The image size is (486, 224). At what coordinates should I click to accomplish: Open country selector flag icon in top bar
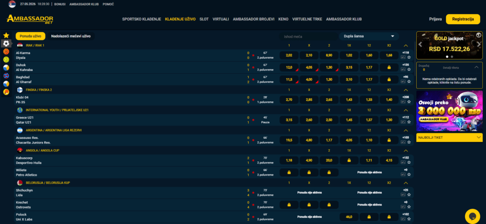click(x=12, y=4)
